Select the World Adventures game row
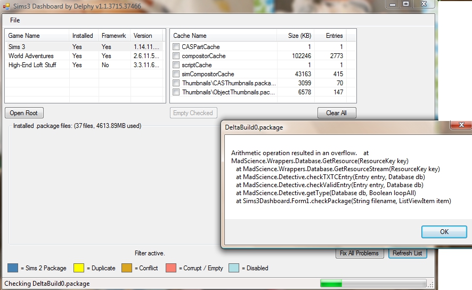The height and width of the screenshot is (290, 472). pos(84,56)
